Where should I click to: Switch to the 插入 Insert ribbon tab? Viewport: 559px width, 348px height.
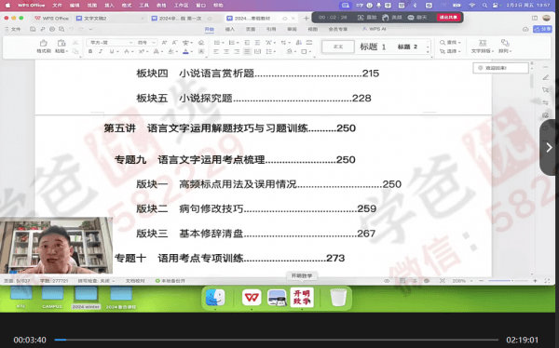coord(230,29)
